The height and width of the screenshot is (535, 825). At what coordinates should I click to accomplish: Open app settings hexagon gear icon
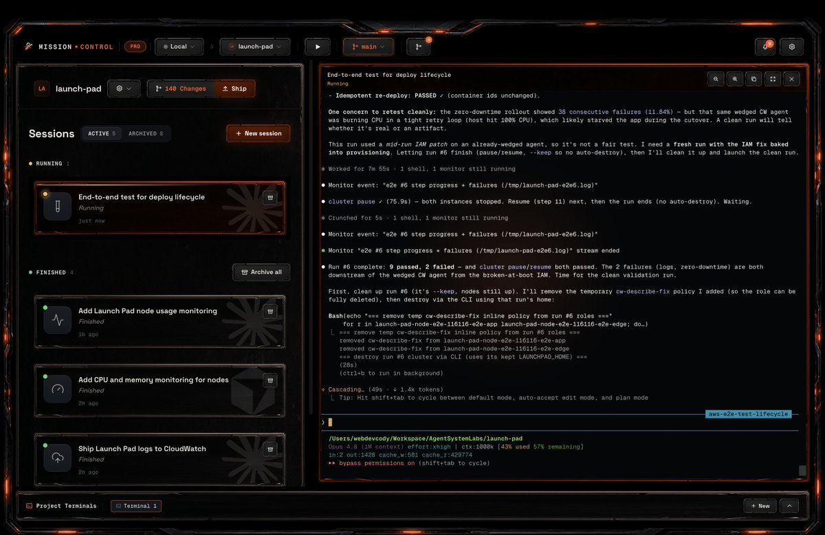(x=792, y=47)
